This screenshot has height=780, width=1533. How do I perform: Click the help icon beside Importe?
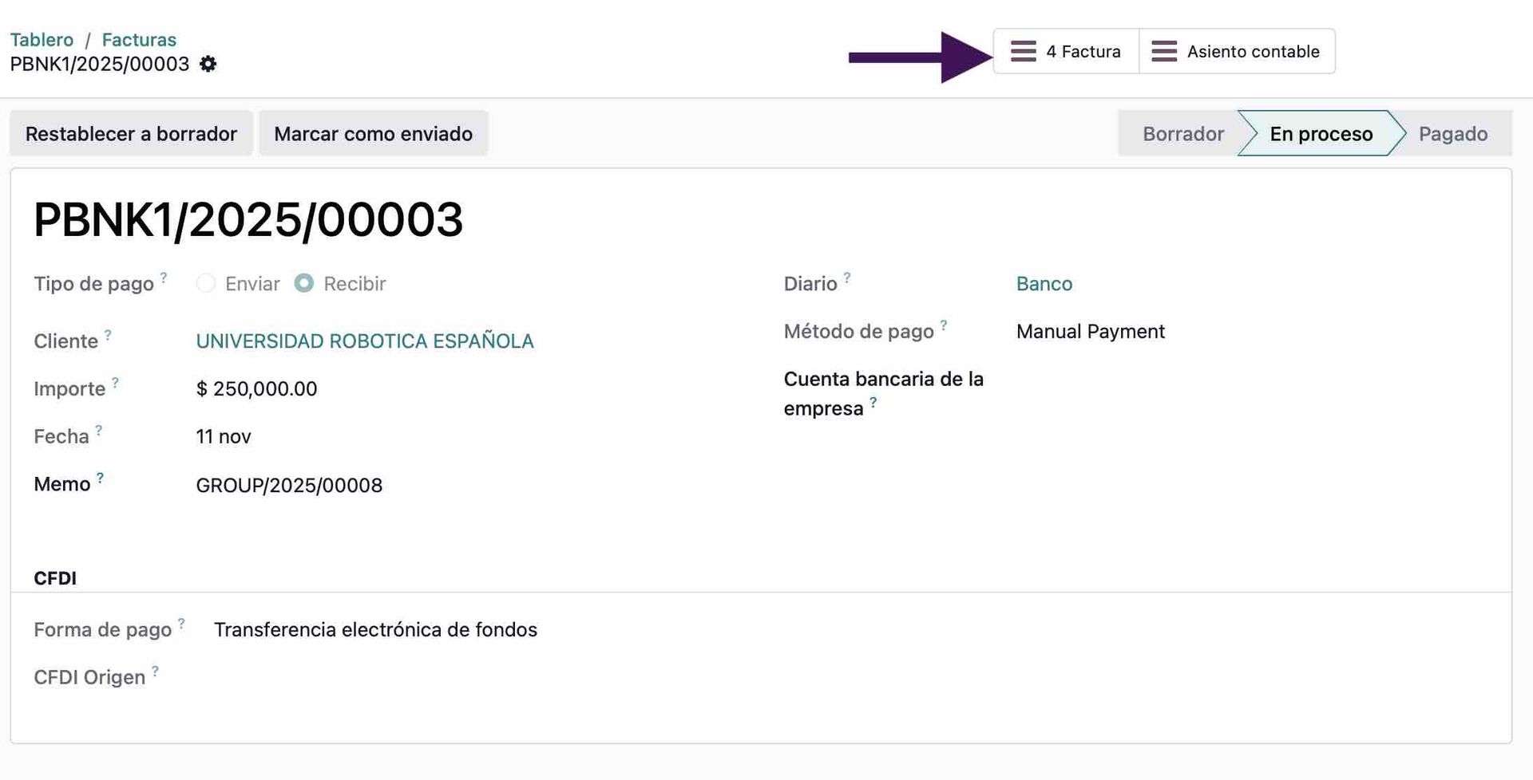115,382
